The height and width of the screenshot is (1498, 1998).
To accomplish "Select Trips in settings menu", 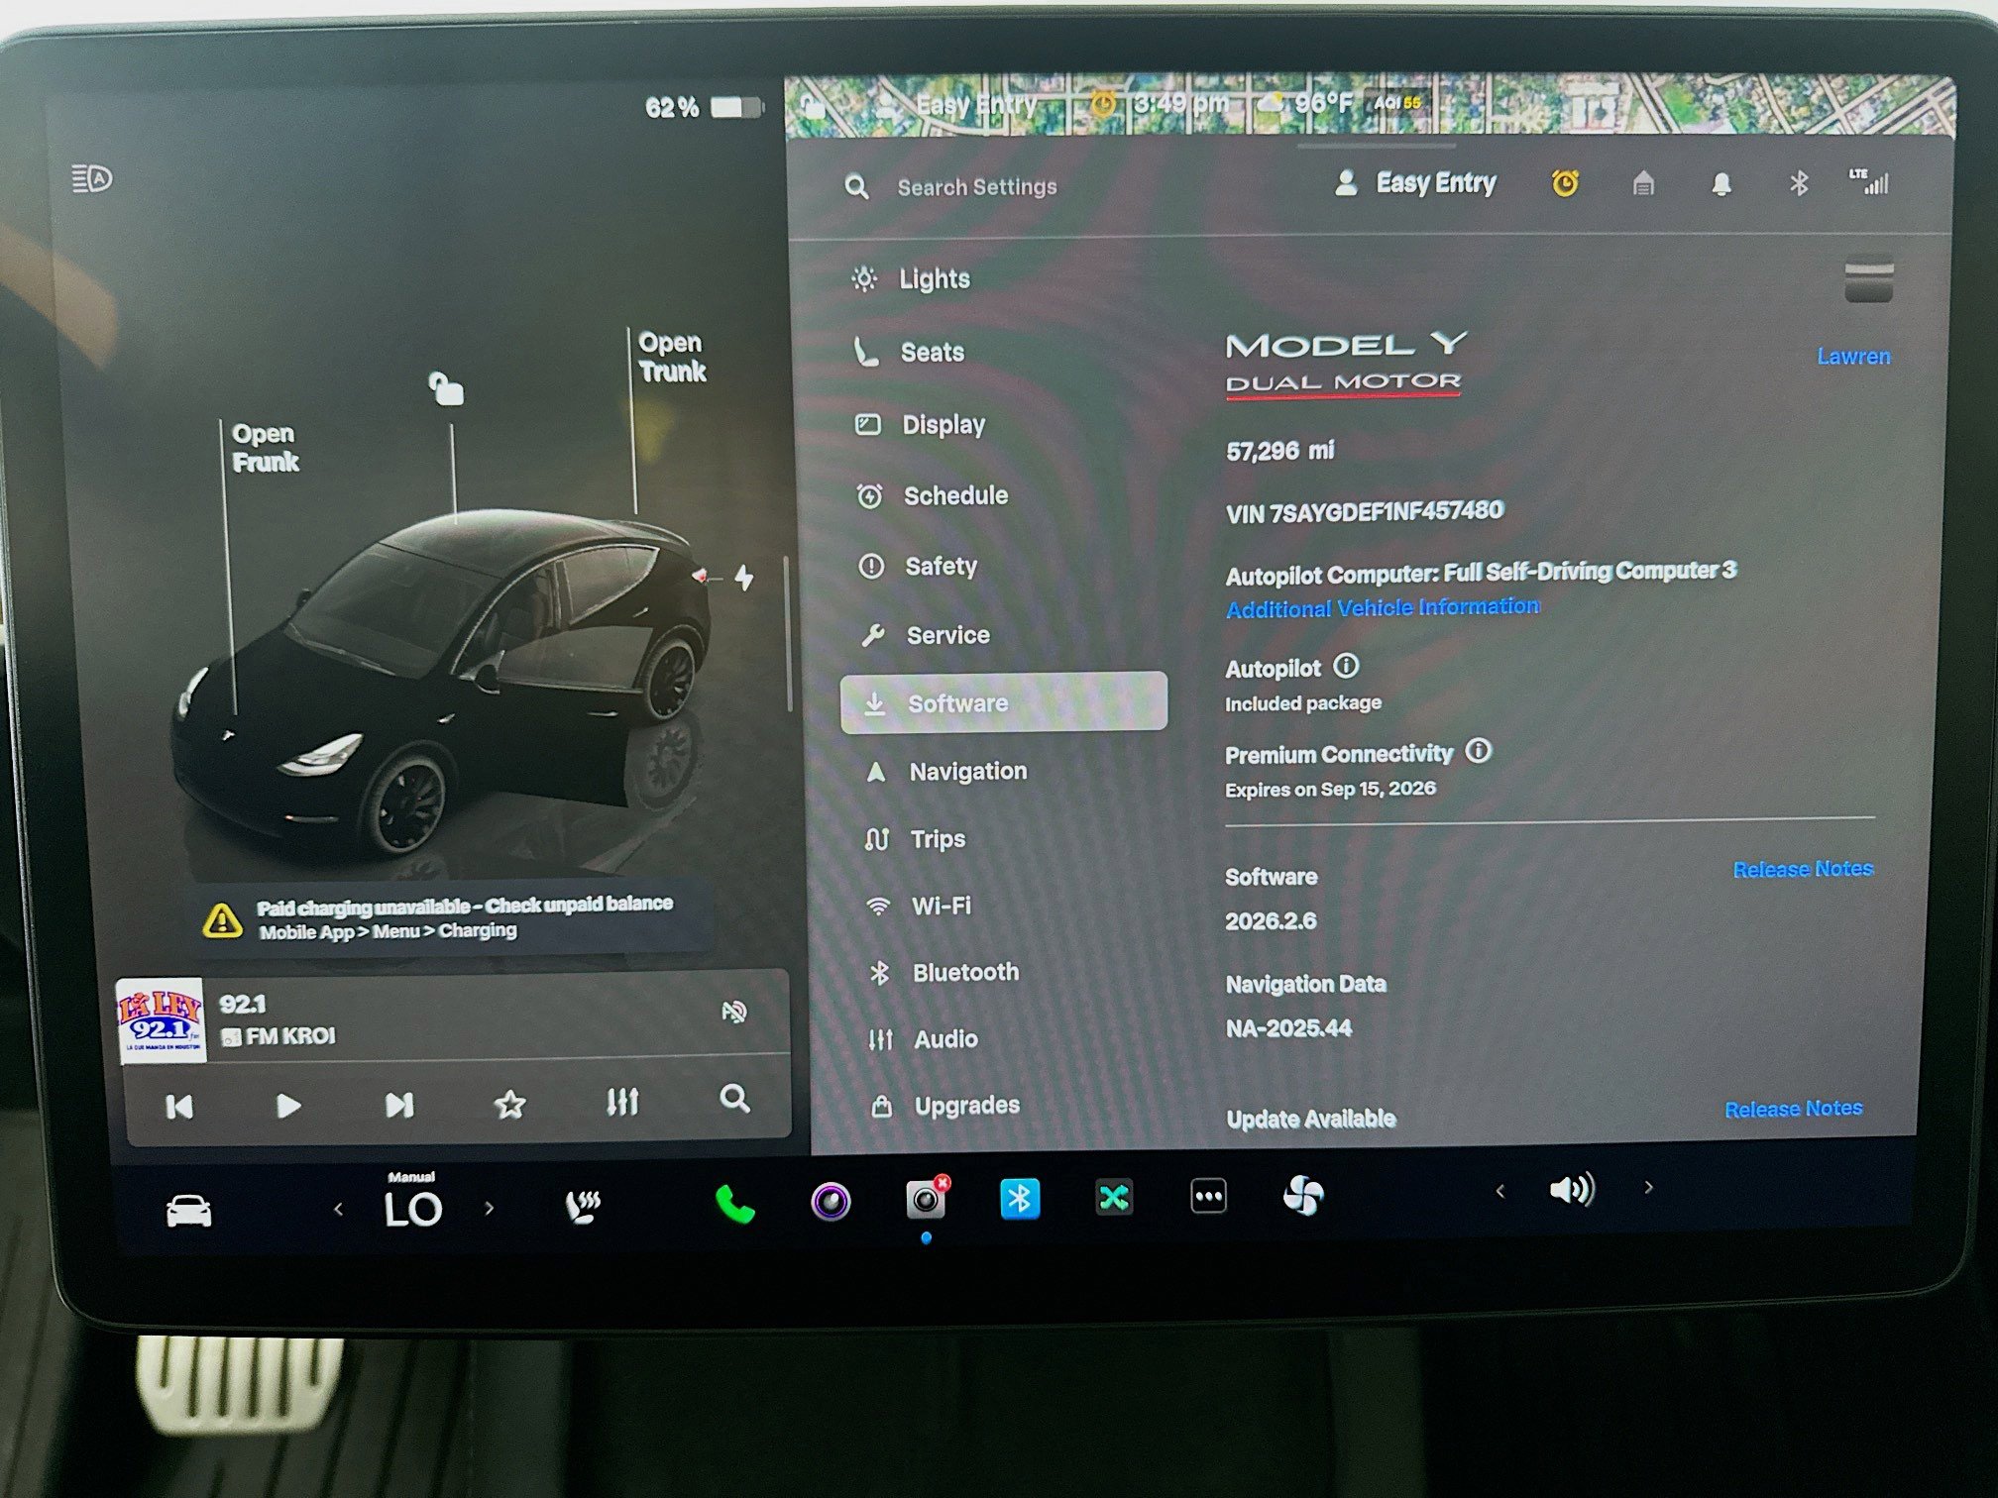I will coord(915,839).
